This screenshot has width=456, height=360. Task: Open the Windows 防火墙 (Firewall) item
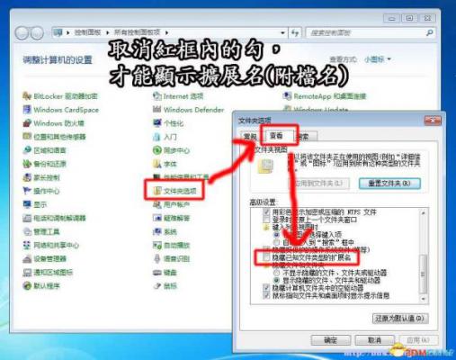[53, 123]
